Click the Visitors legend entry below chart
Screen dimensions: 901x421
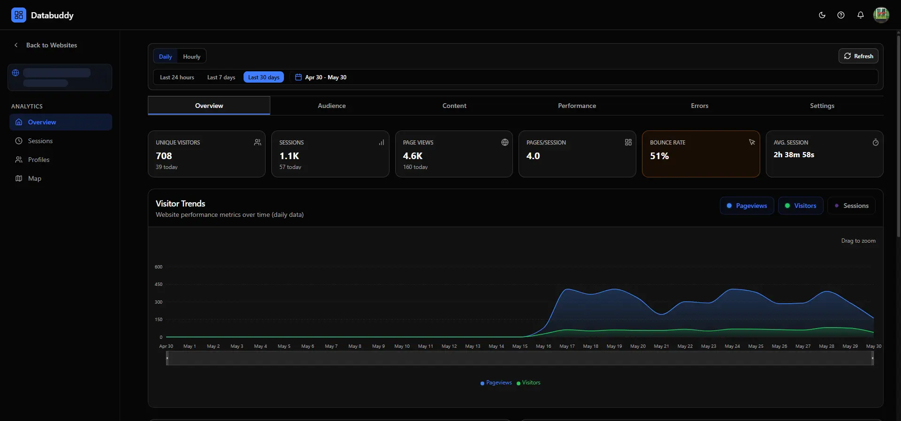(x=528, y=383)
